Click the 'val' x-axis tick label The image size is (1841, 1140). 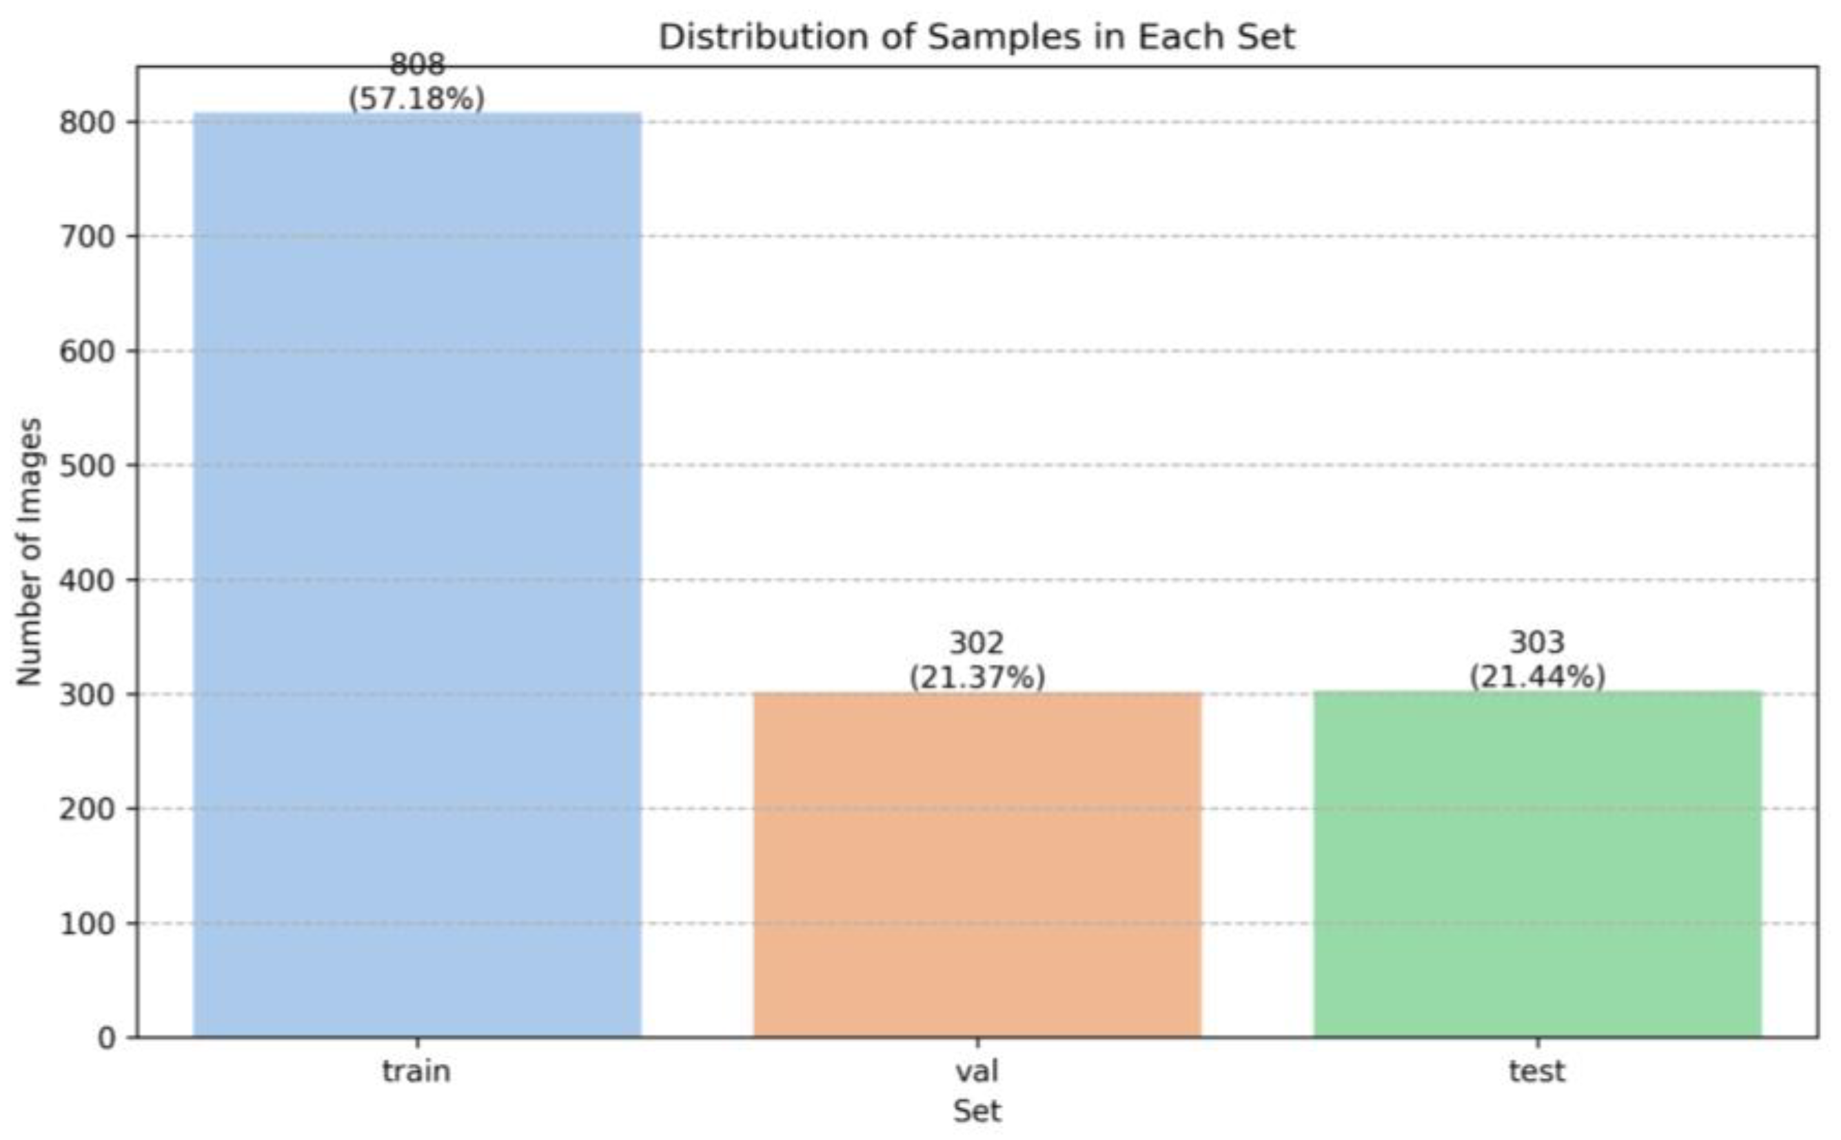[977, 1071]
